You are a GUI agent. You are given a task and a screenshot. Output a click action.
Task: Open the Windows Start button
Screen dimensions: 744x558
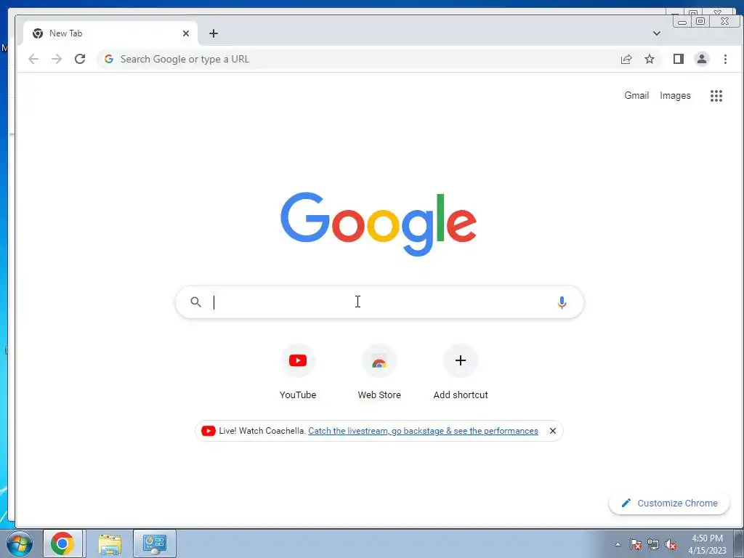(x=20, y=543)
